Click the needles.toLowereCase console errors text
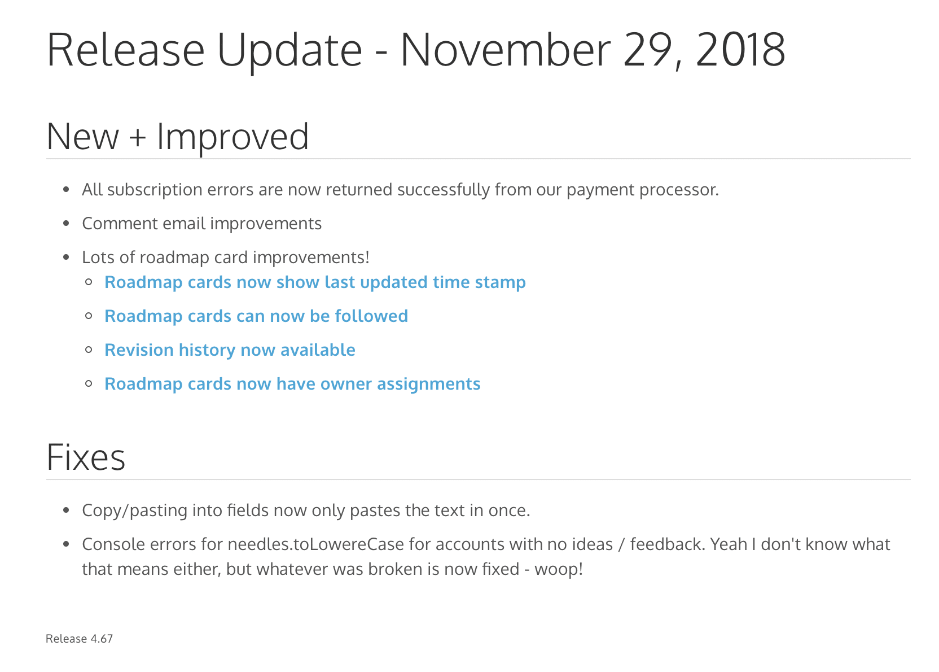 coord(485,544)
